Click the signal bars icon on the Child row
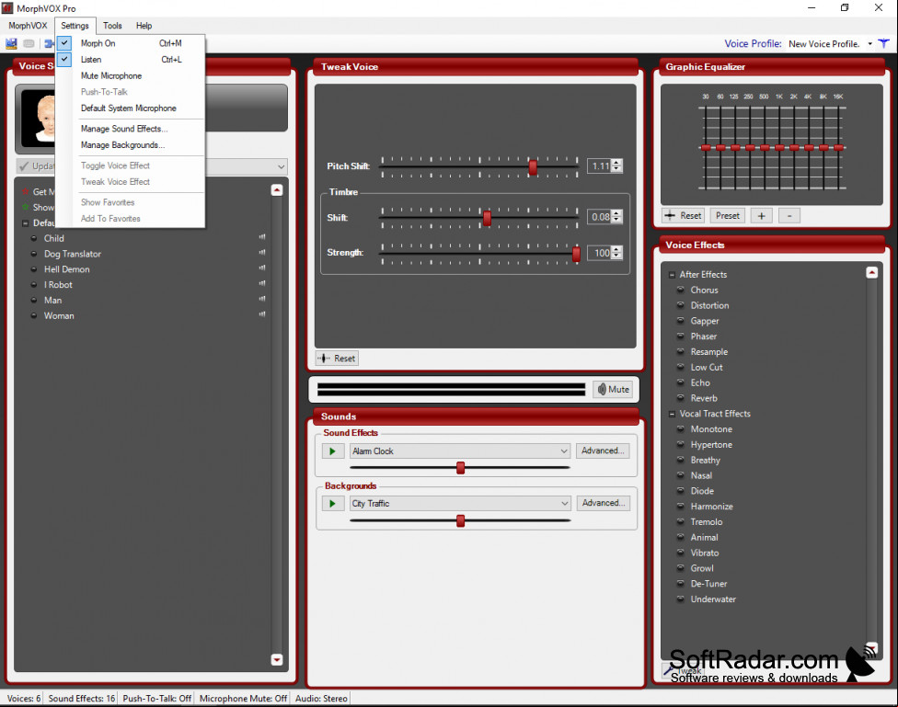The height and width of the screenshot is (707, 898). click(262, 237)
